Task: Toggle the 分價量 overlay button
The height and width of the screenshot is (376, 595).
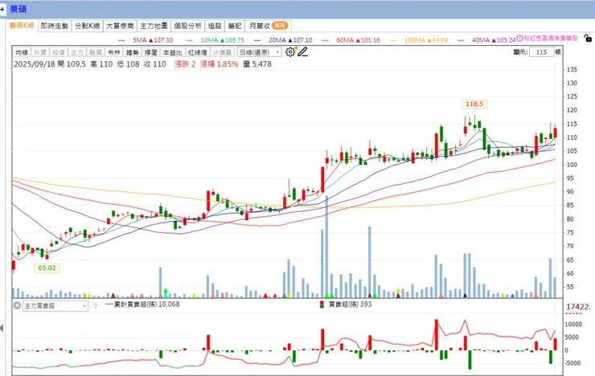Action: pos(222,52)
